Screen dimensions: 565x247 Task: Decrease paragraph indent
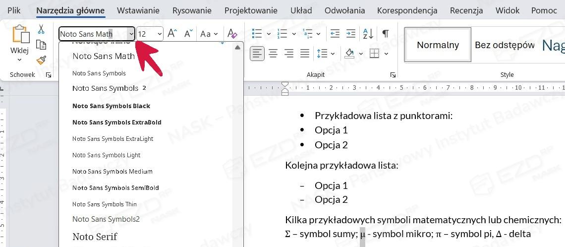(335, 34)
